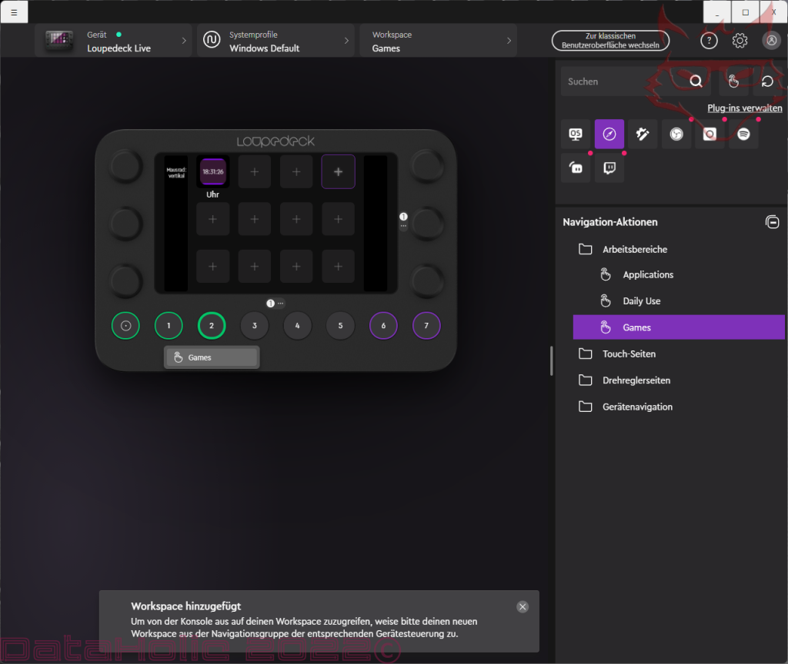Select the white square-with-circle plugin icon
Viewport: 788px width, 664px height.
[x=710, y=134]
